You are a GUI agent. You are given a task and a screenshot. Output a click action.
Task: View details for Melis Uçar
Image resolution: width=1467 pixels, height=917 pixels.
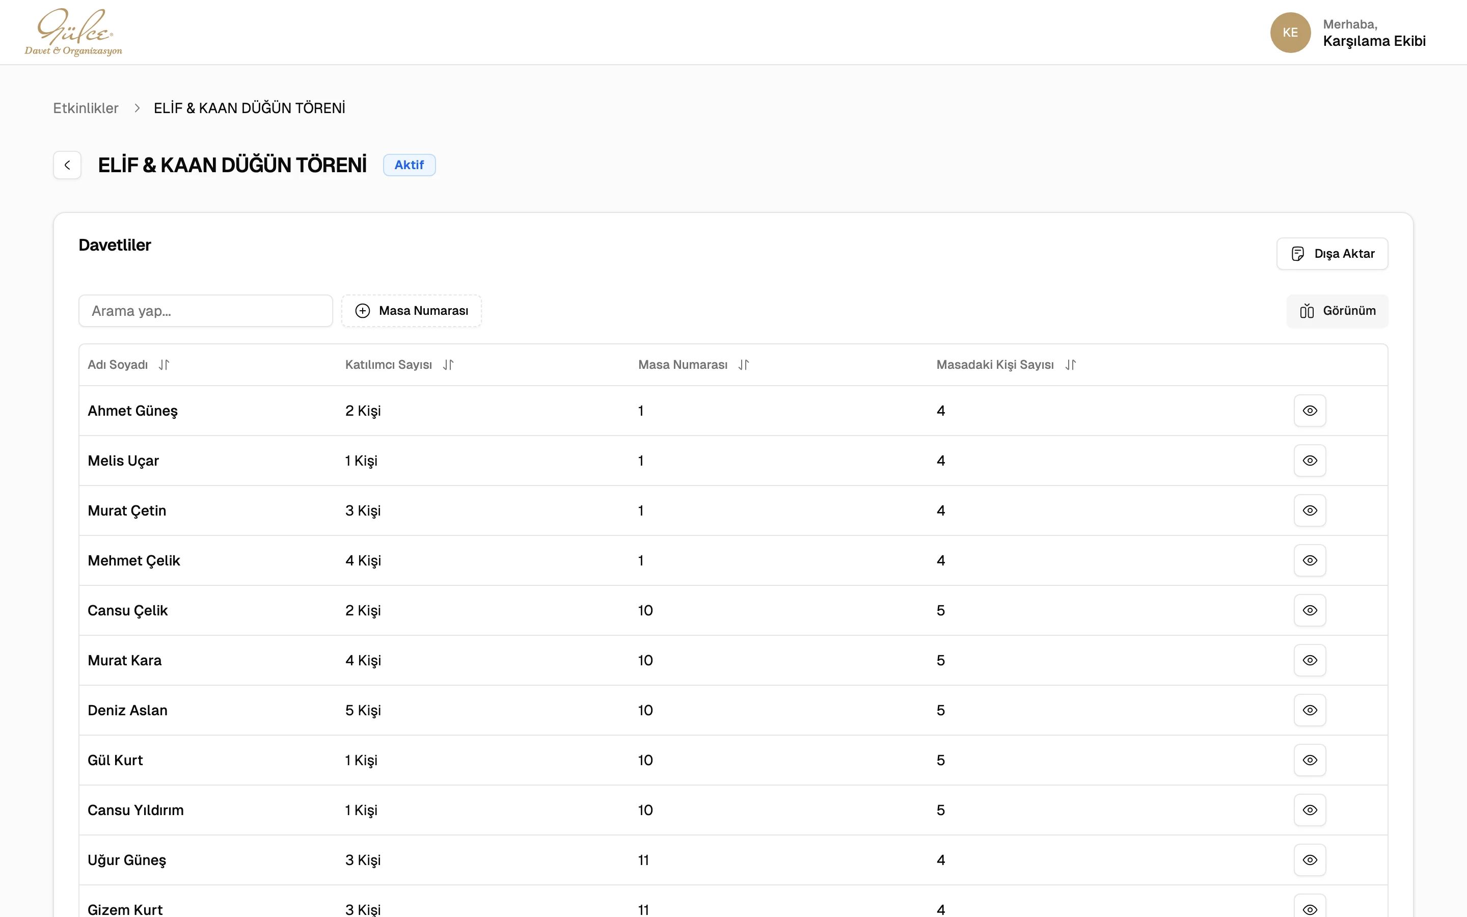click(1310, 461)
